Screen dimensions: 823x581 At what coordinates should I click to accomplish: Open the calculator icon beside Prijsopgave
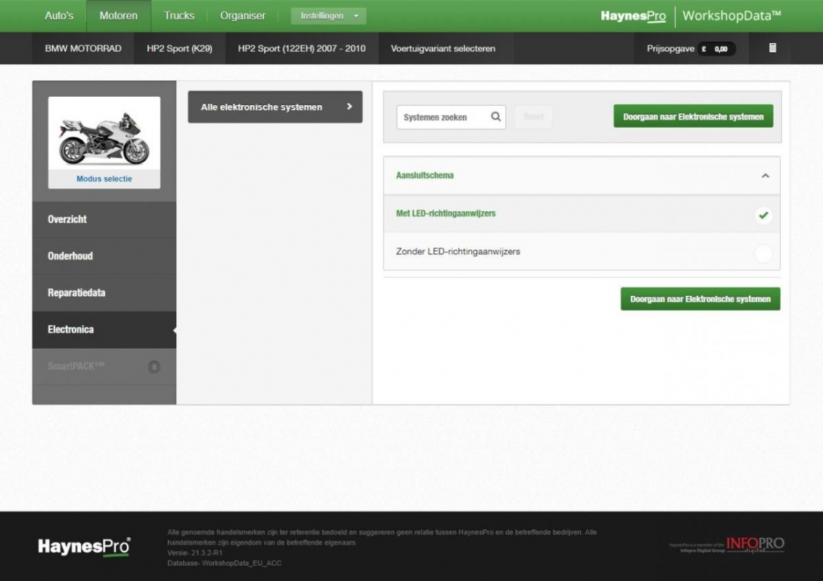coord(772,48)
